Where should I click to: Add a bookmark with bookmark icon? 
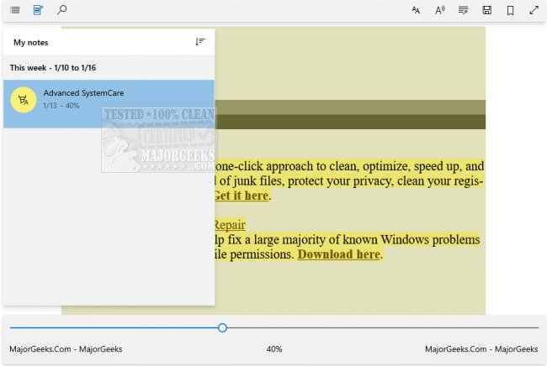[x=510, y=10]
